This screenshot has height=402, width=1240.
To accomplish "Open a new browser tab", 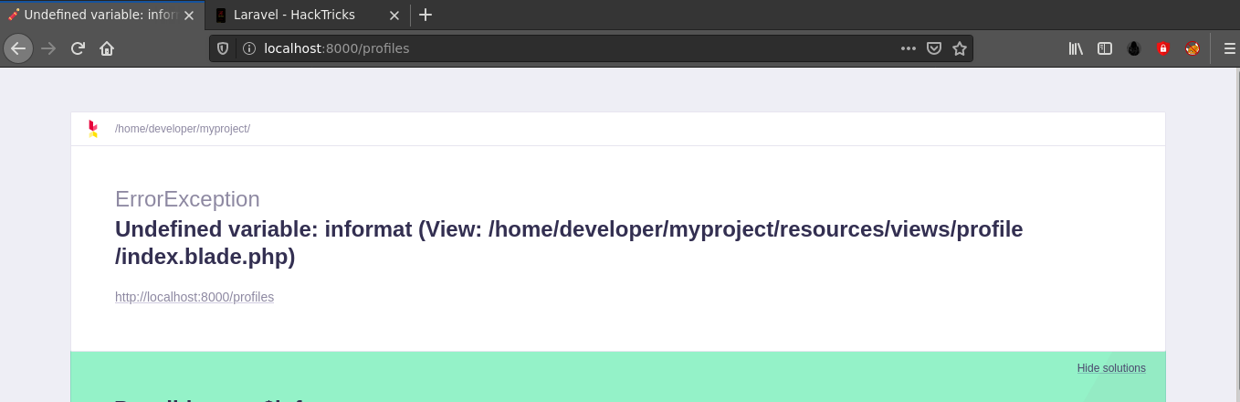I will click(x=426, y=15).
